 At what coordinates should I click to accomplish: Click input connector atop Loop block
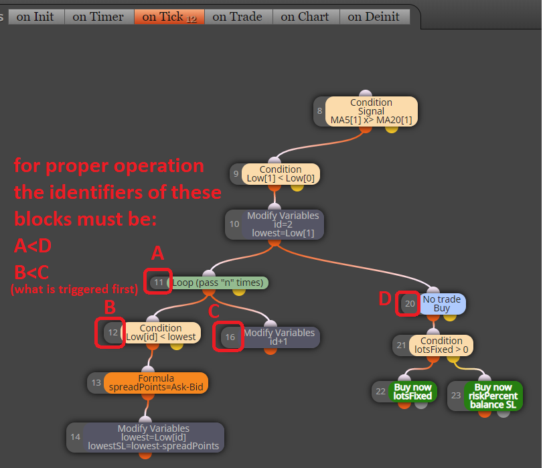pyautogui.click(x=209, y=273)
